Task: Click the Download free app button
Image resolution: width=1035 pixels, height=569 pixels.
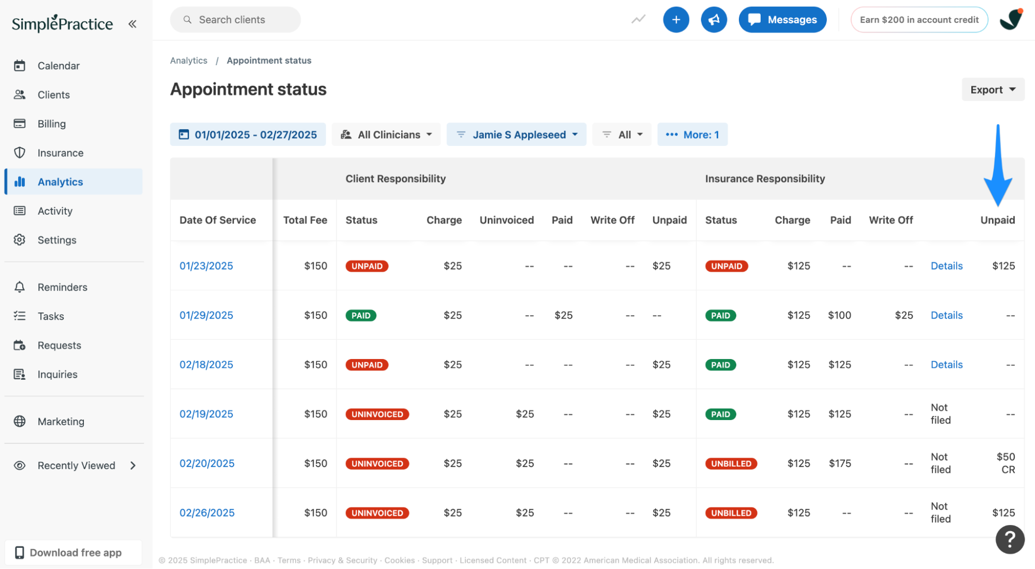Action: tap(74, 552)
